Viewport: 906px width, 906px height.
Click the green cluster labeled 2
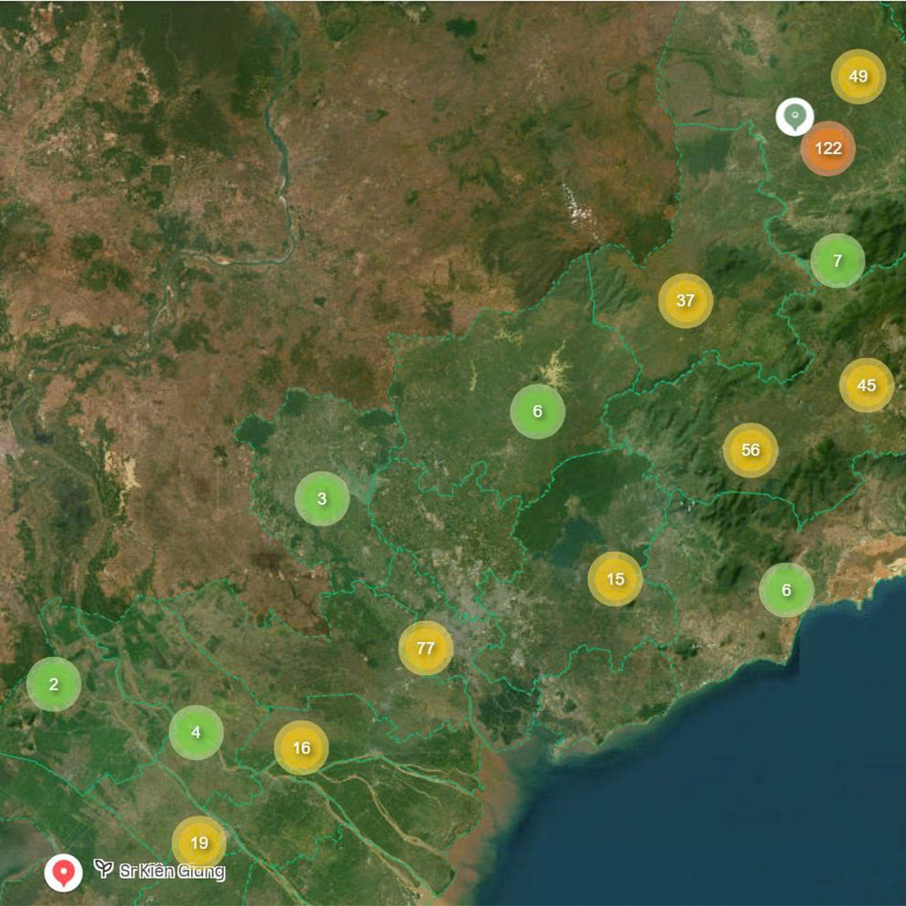(x=53, y=684)
